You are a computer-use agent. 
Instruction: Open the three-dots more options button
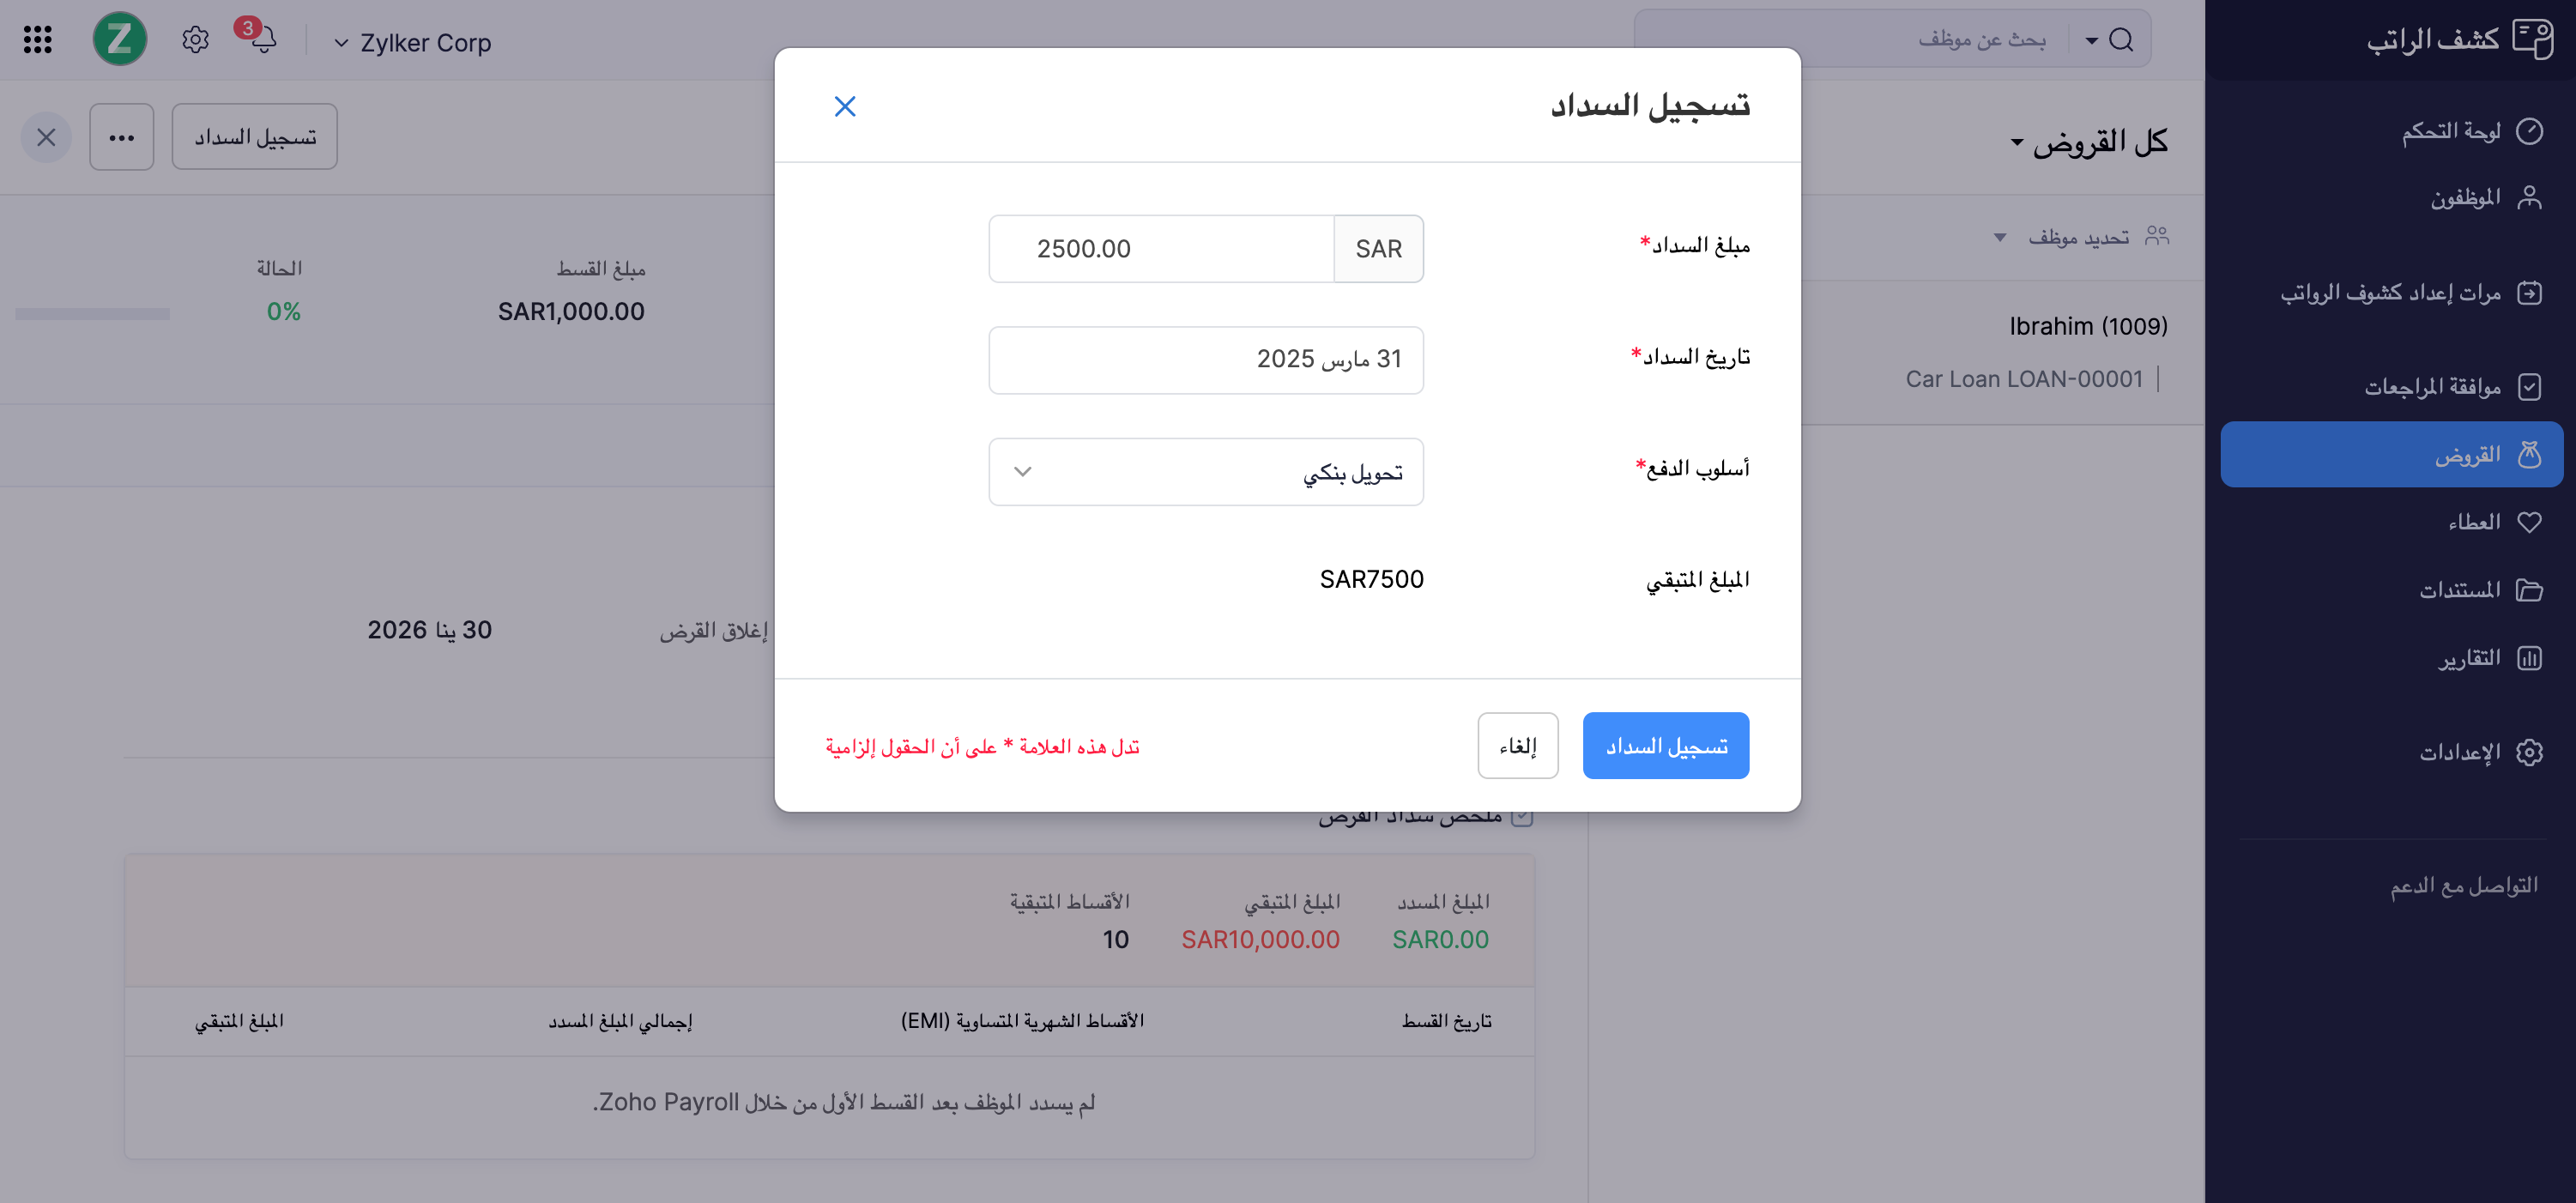(122, 137)
